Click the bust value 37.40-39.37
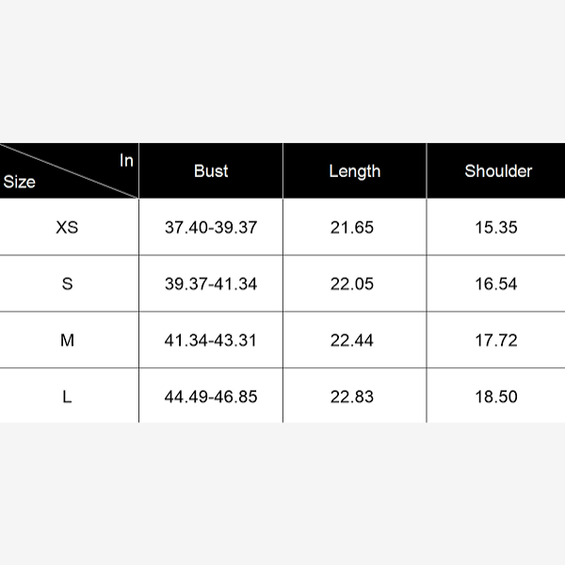Screen dimensions: 565x565 point(211,227)
